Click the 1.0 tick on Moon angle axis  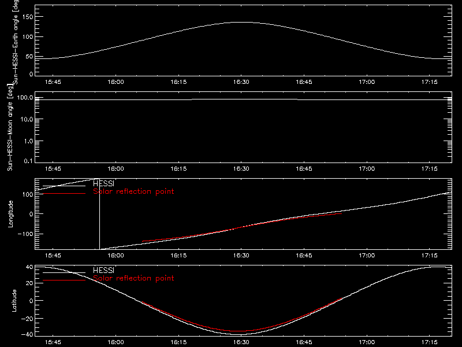pos(28,141)
